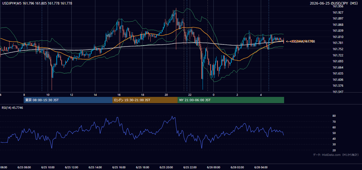The width and height of the screenshot is (362, 170).
Task: Click hour label 2 on price chart axis
Action: click(237, 95)
